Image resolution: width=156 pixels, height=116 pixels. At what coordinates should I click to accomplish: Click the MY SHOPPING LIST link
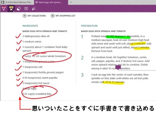point(66,16)
